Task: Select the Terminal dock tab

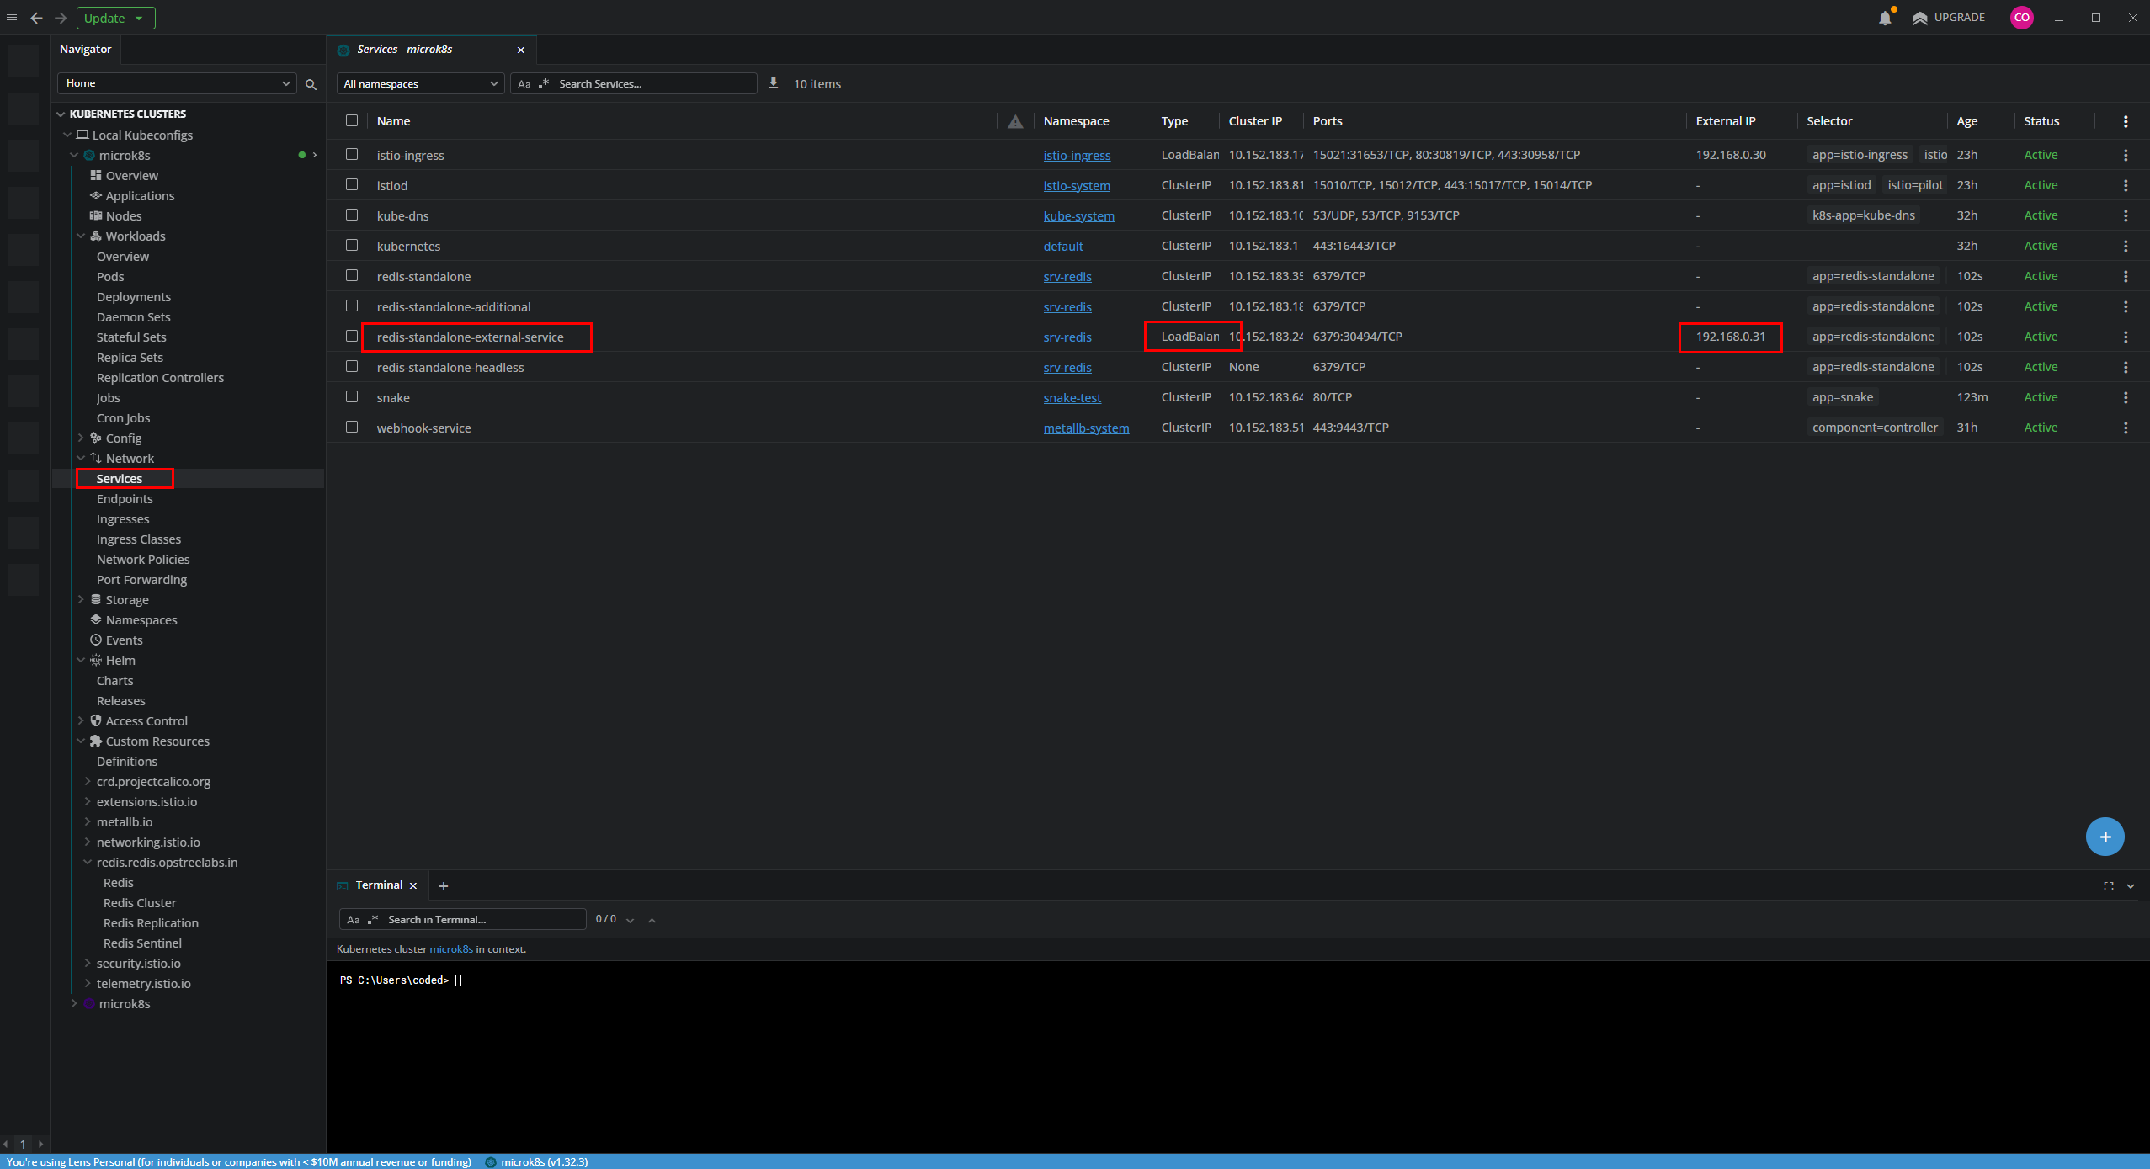Action: click(x=379, y=885)
